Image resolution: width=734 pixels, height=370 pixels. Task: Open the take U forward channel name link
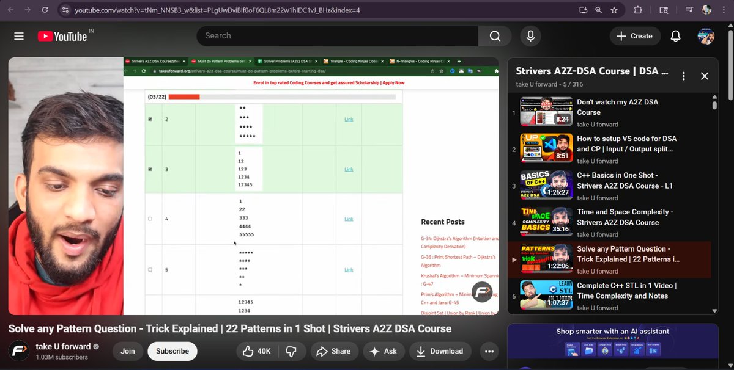pyautogui.click(x=63, y=346)
